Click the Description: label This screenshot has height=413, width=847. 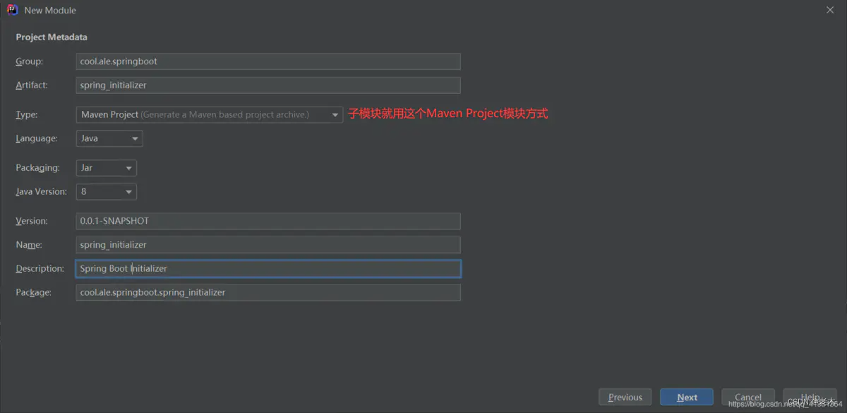40,268
